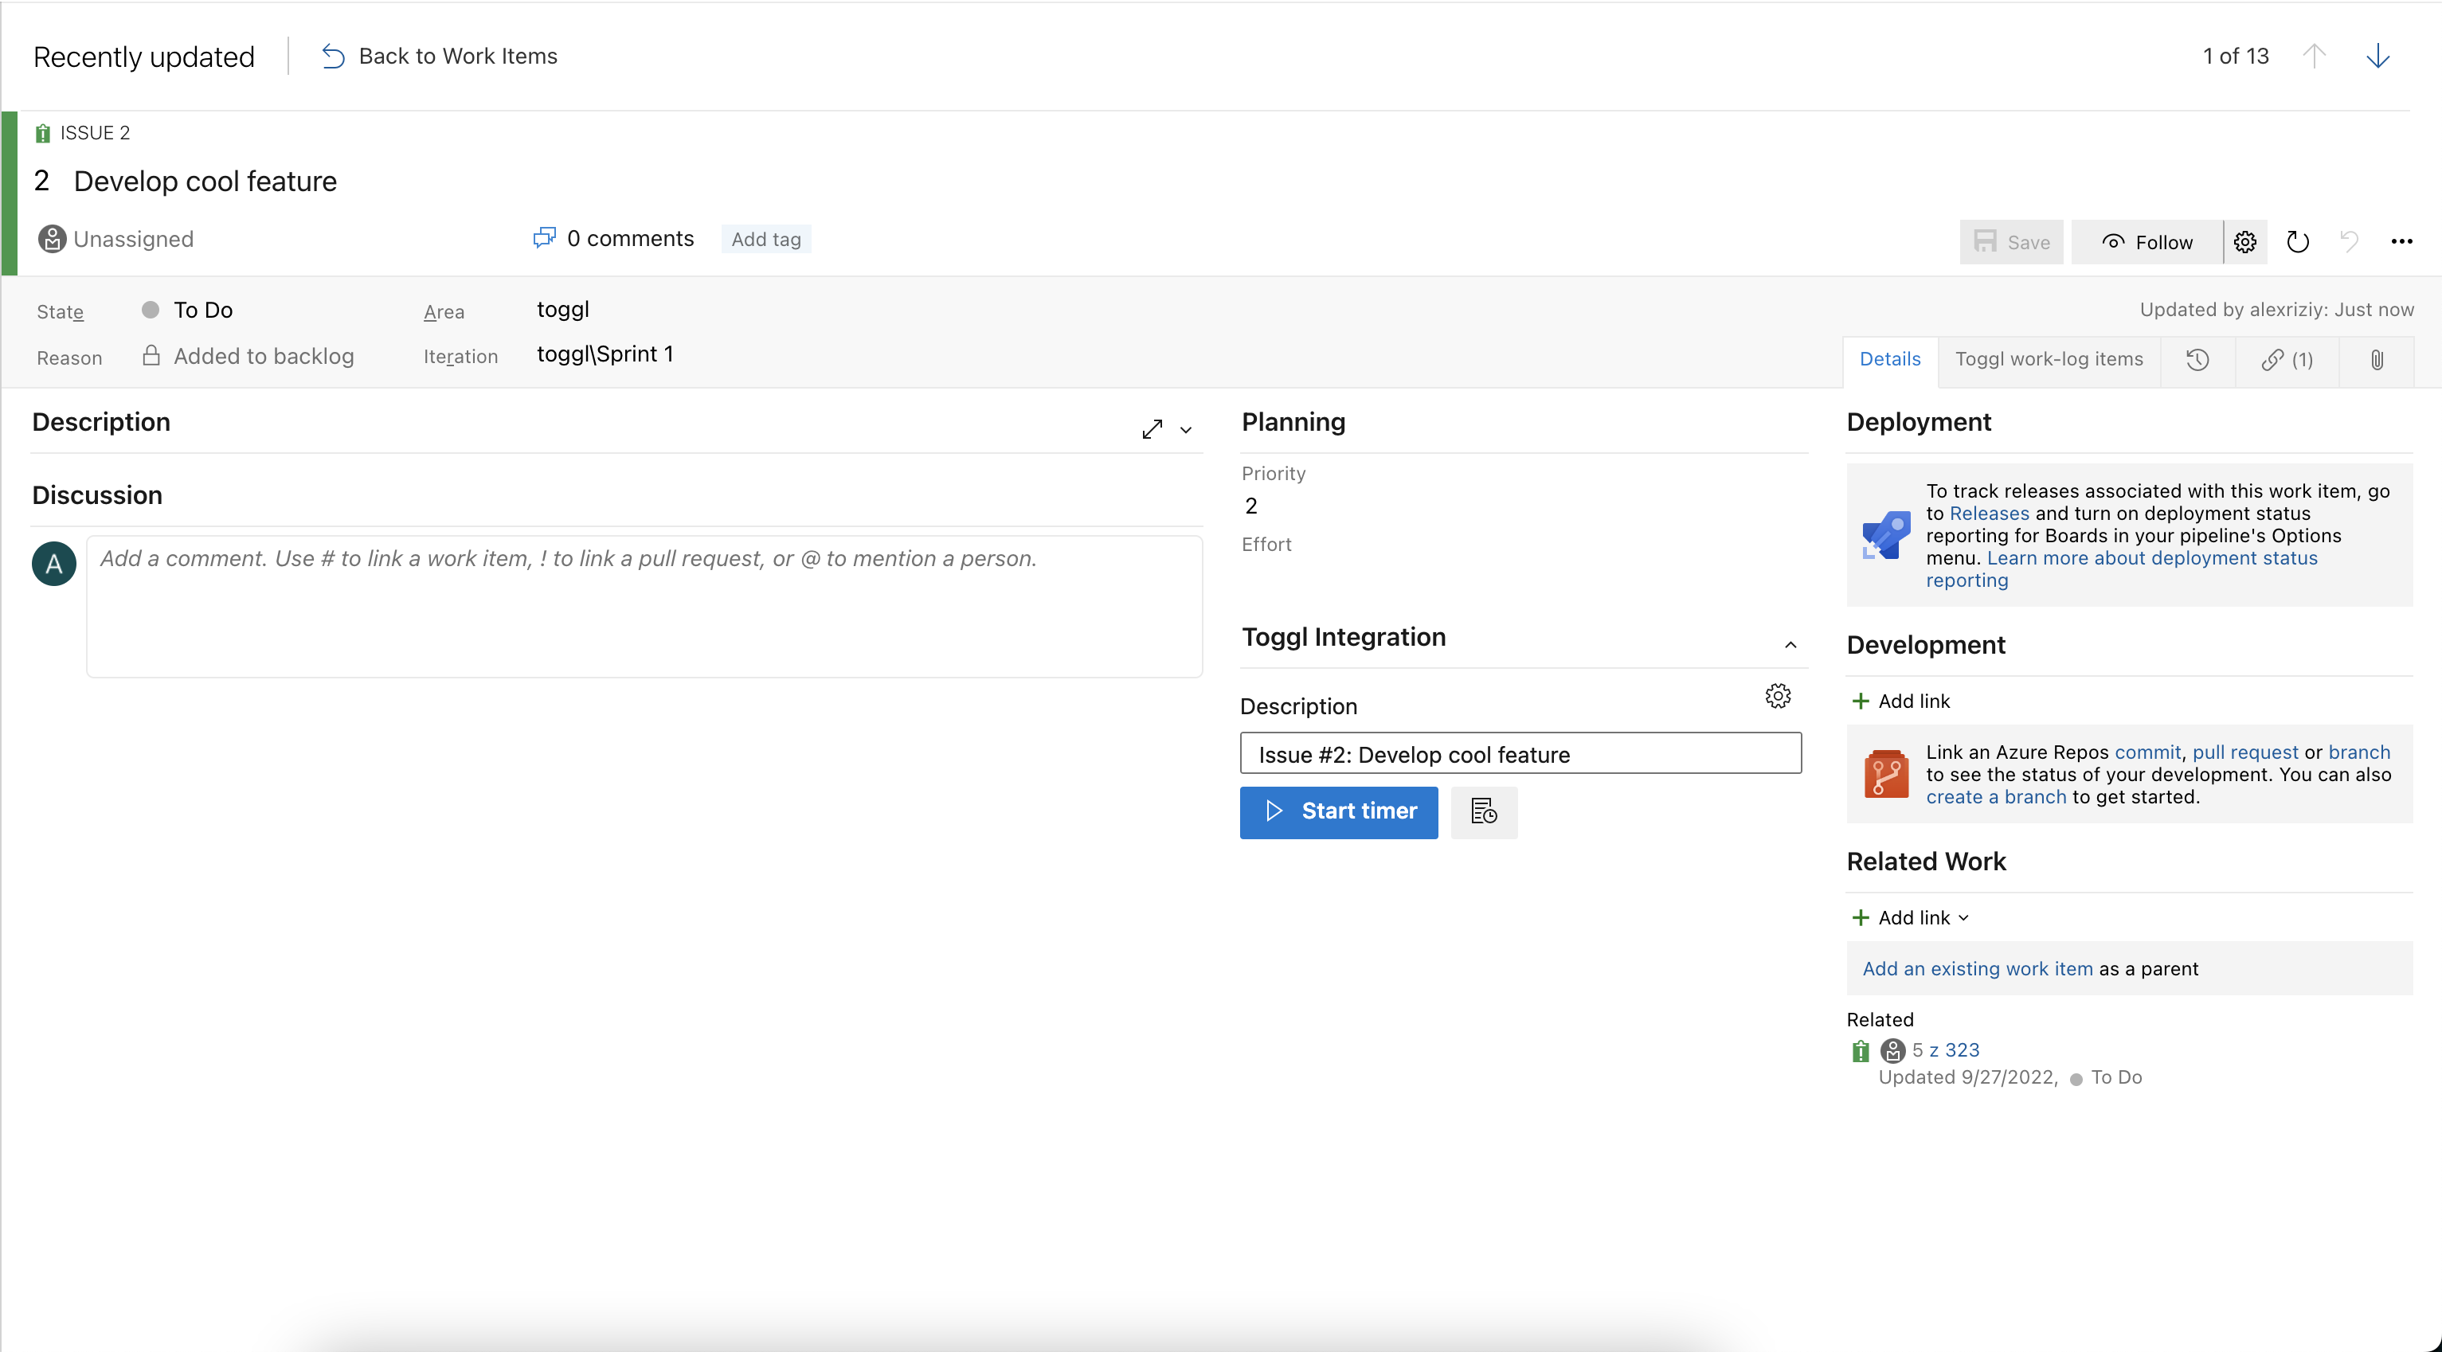Navigate to next work item with down arrow
Image resolution: width=2442 pixels, height=1352 pixels.
[2378, 56]
